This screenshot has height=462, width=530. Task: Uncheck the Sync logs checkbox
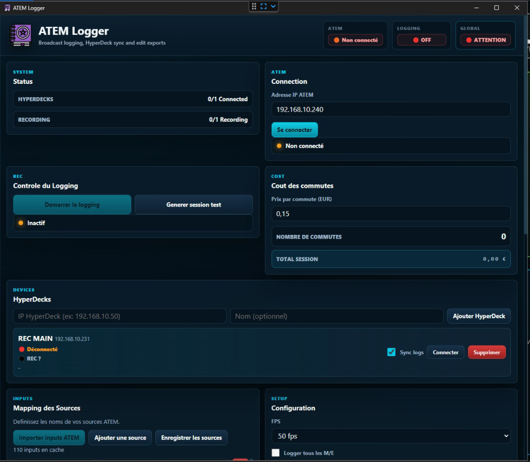(391, 352)
